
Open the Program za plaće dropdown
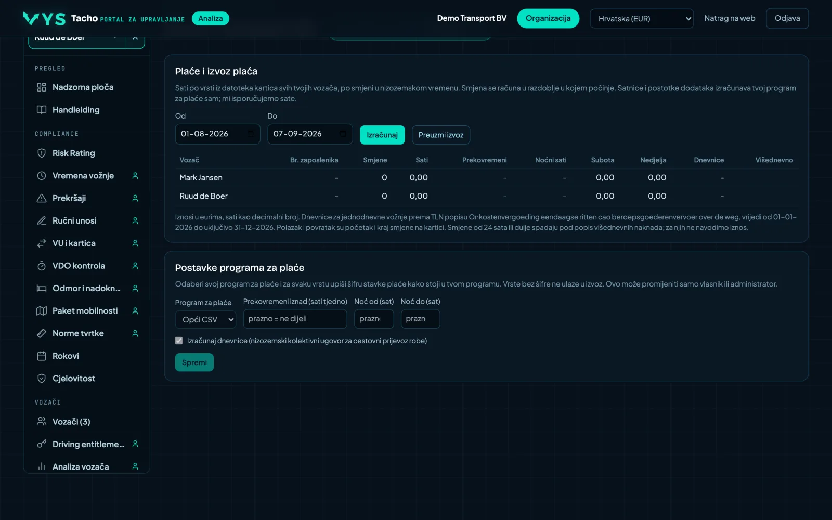pos(205,319)
